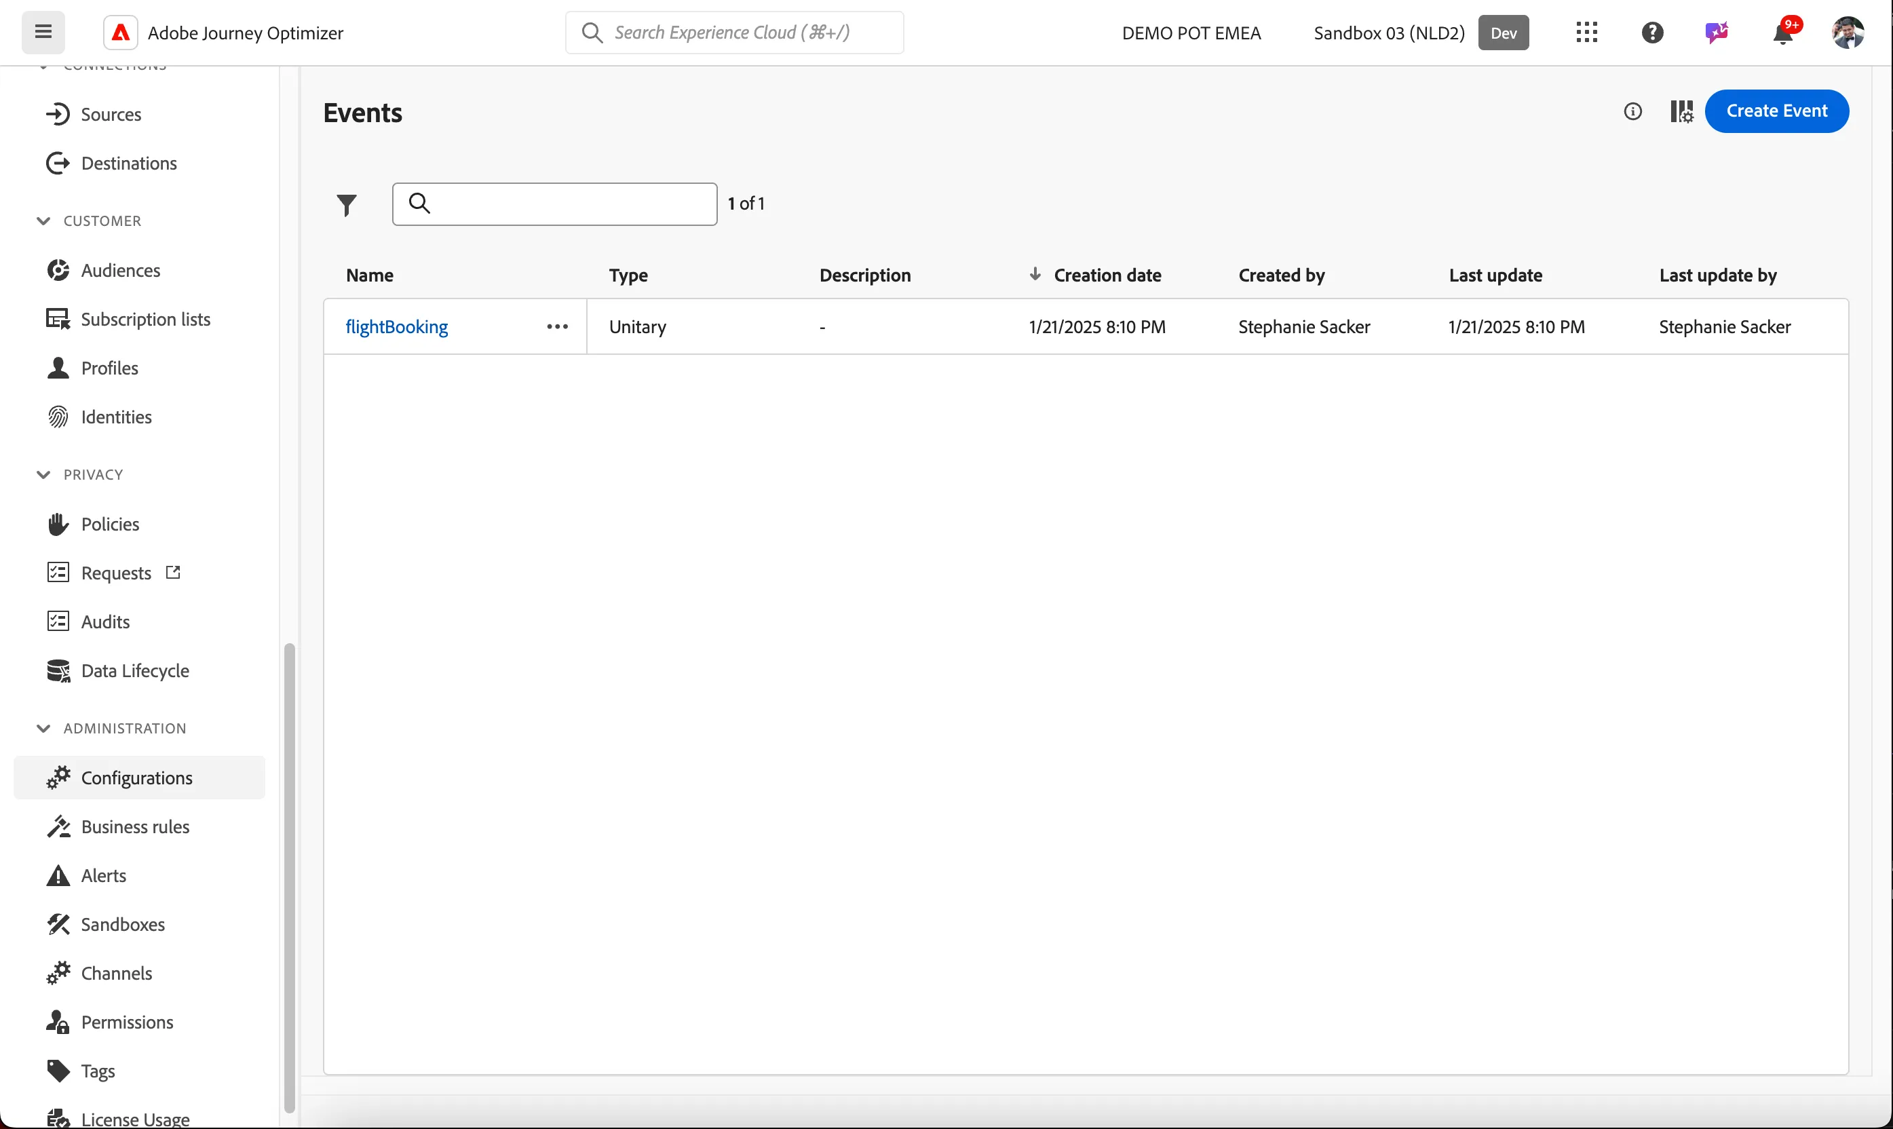Open the purple feedback chat icon

pyautogui.click(x=1717, y=33)
